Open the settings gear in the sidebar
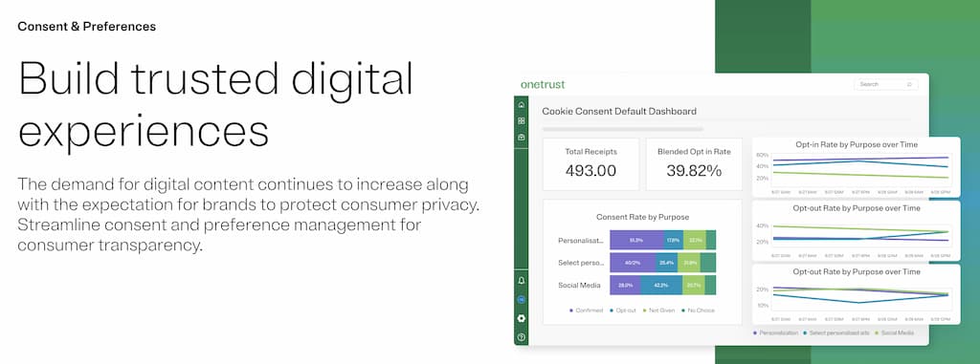The height and width of the screenshot is (364, 980). tap(522, 318)
